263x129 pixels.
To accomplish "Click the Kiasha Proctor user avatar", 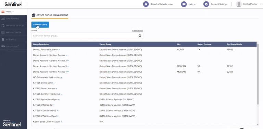I will coord(238,4).
